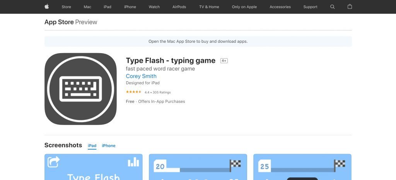Click the Apple logo icon

coord(47,7)
